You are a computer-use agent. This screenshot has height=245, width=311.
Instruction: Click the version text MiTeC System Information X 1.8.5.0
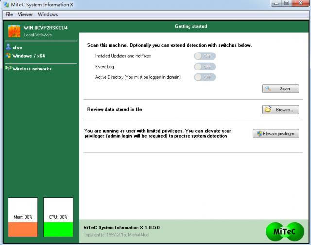pyautogui.click(x=121, y=227)
